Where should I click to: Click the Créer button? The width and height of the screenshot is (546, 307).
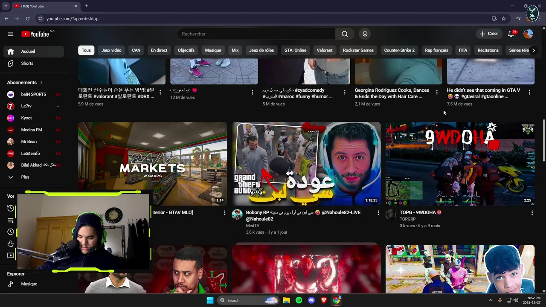point(489,34)
